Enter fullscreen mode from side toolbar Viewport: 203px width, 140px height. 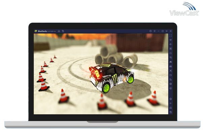(x=171, y=36)
